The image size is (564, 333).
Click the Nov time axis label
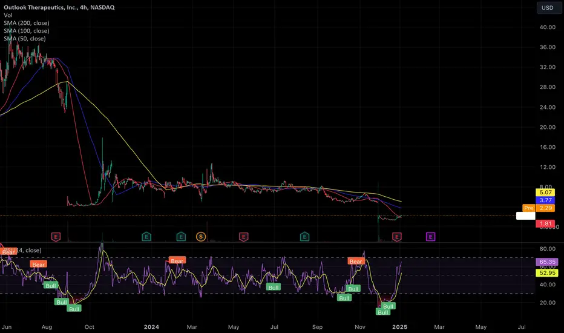pos(360,327)
